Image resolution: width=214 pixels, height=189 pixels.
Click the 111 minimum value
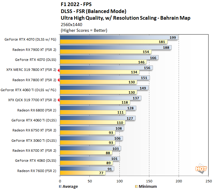click(120, 112)
